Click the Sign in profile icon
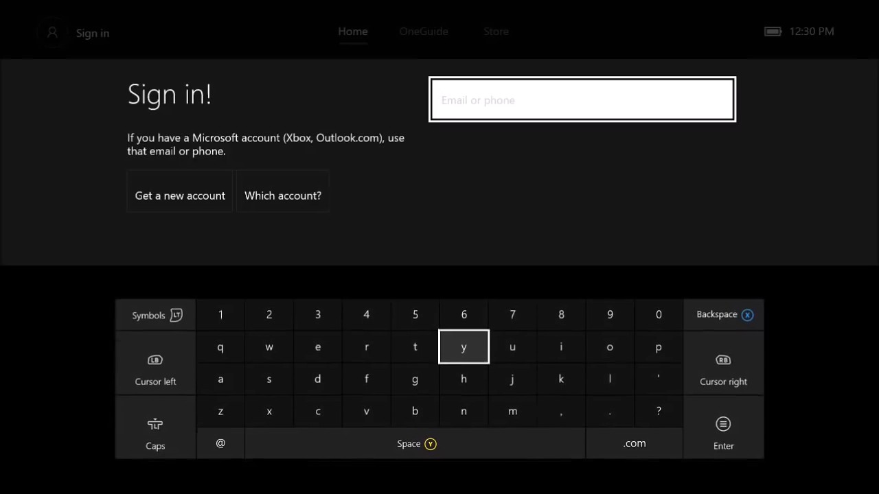Viewport: 879px width, 494px height. coord(52,32)
